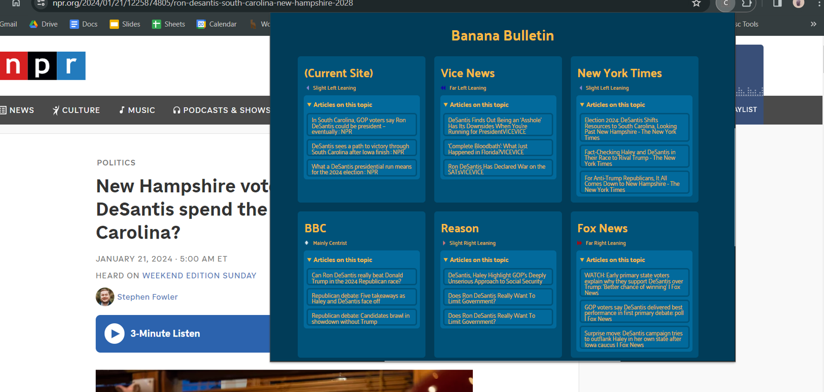Open the Calendar bookmark

(217, 24)
